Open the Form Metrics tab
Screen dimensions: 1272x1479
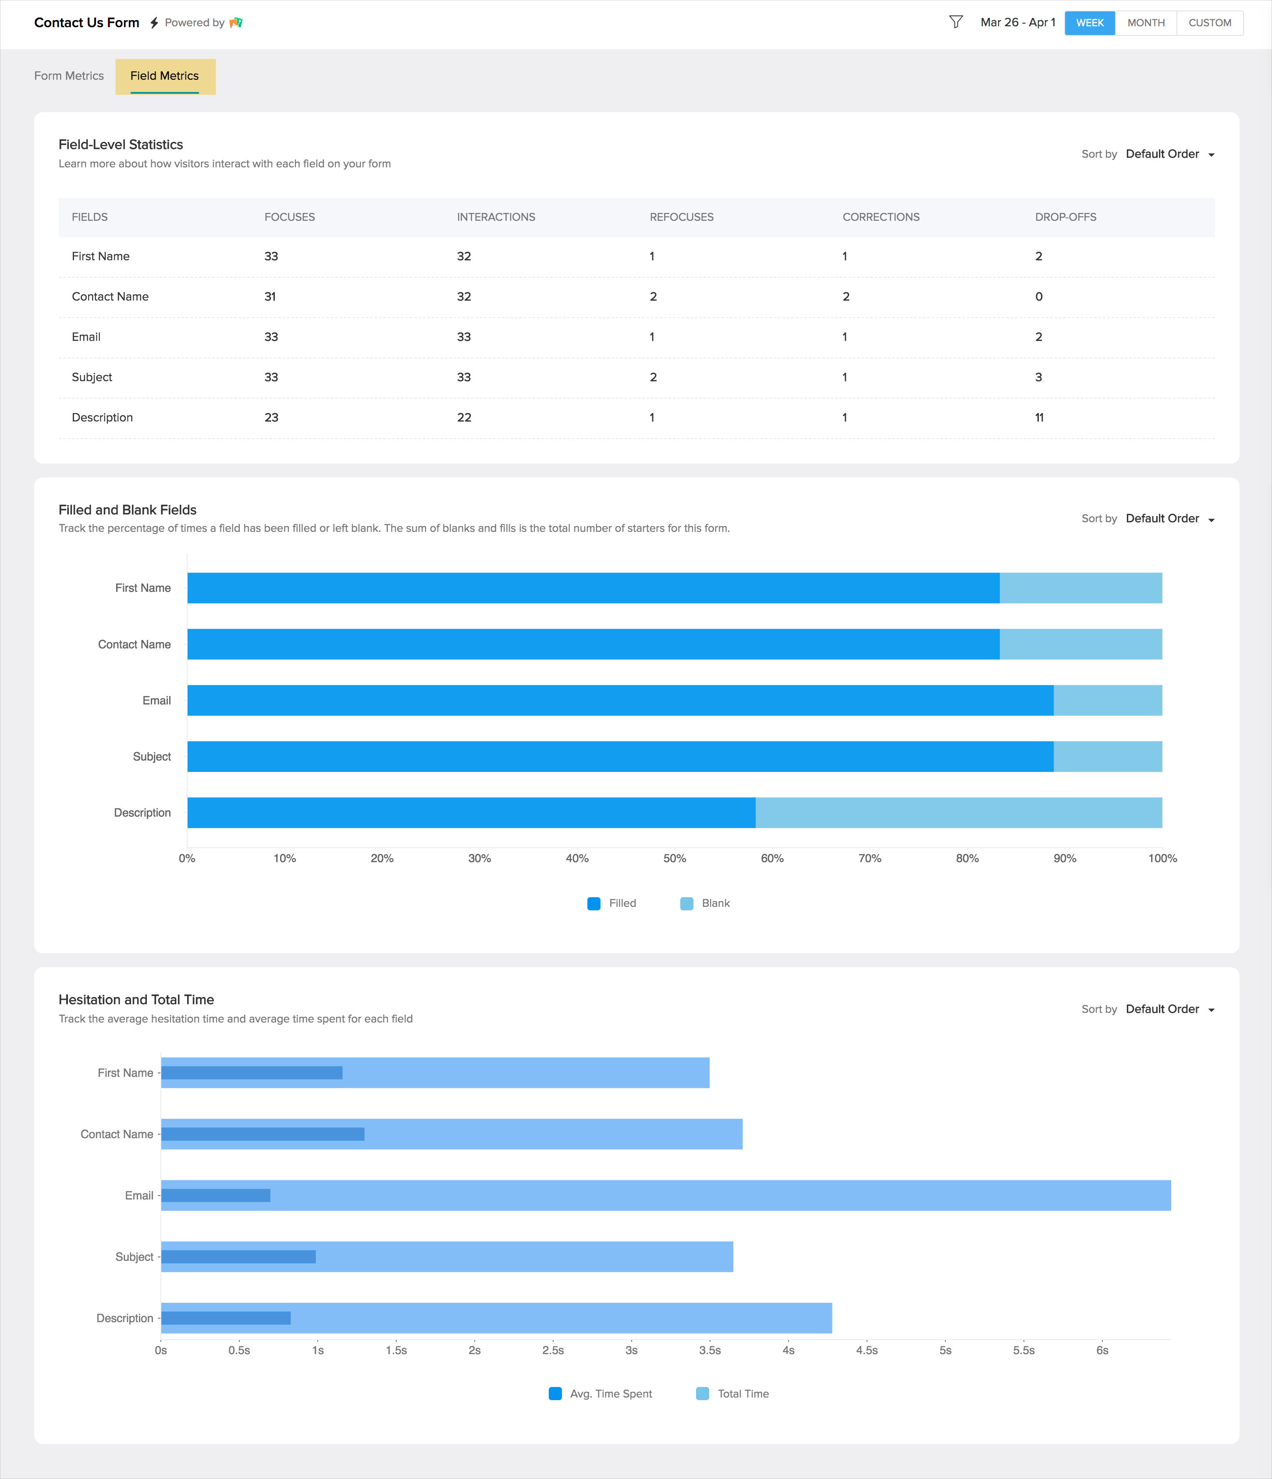[69, 76]
